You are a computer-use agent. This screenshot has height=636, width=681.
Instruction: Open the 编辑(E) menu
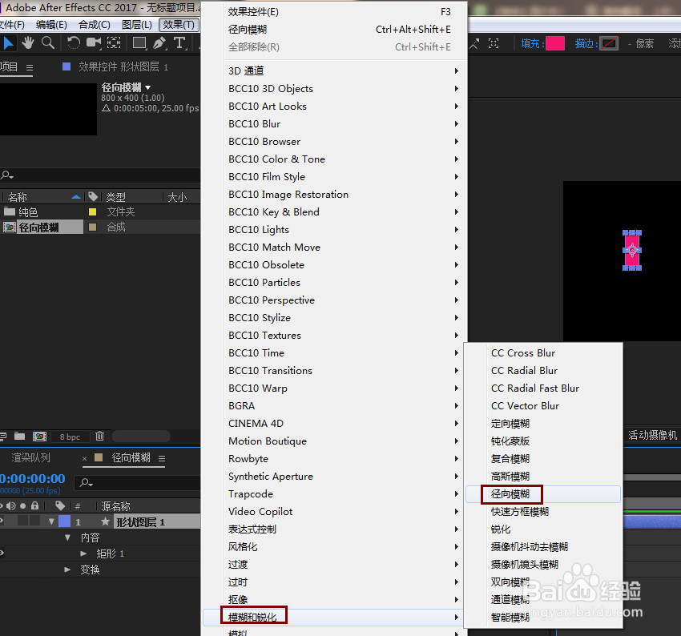[51, 25]
